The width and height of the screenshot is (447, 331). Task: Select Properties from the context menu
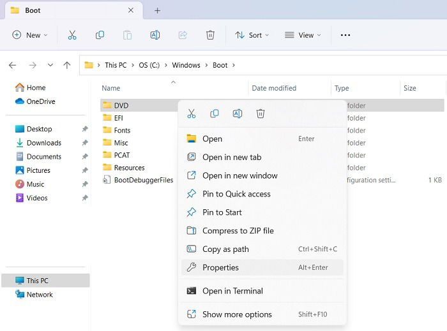[x=220, y=267]
